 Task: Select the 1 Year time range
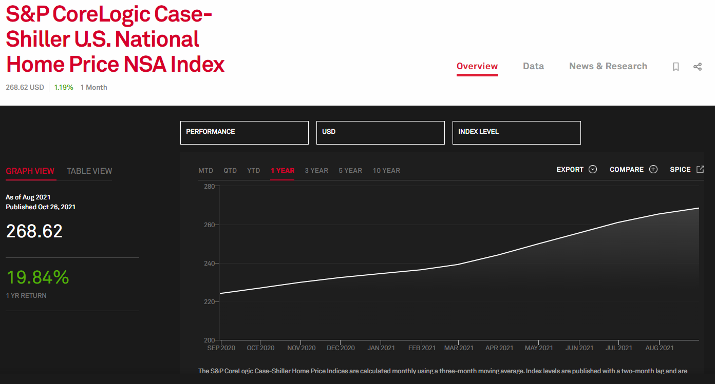283,171
